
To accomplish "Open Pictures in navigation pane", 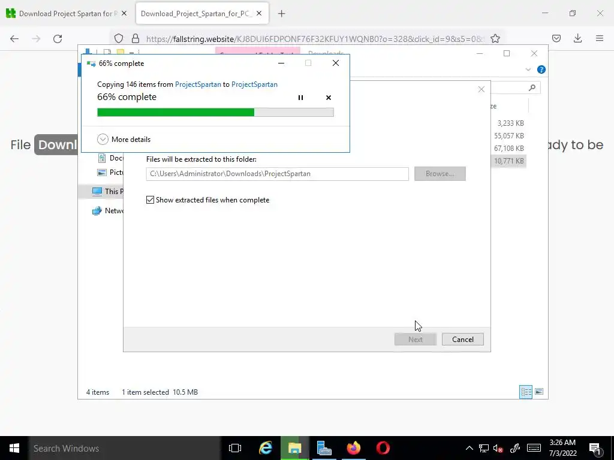I will pyautogui.click(x=110, y=172).
